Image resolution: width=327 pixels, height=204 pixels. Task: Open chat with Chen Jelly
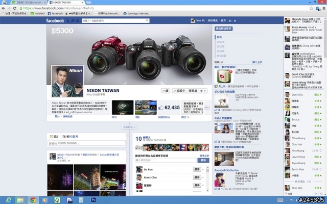(304, 188)
